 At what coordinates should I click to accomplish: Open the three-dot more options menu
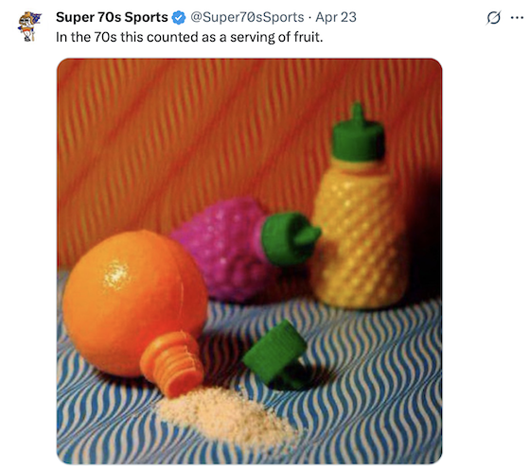[x=517, y=18]
